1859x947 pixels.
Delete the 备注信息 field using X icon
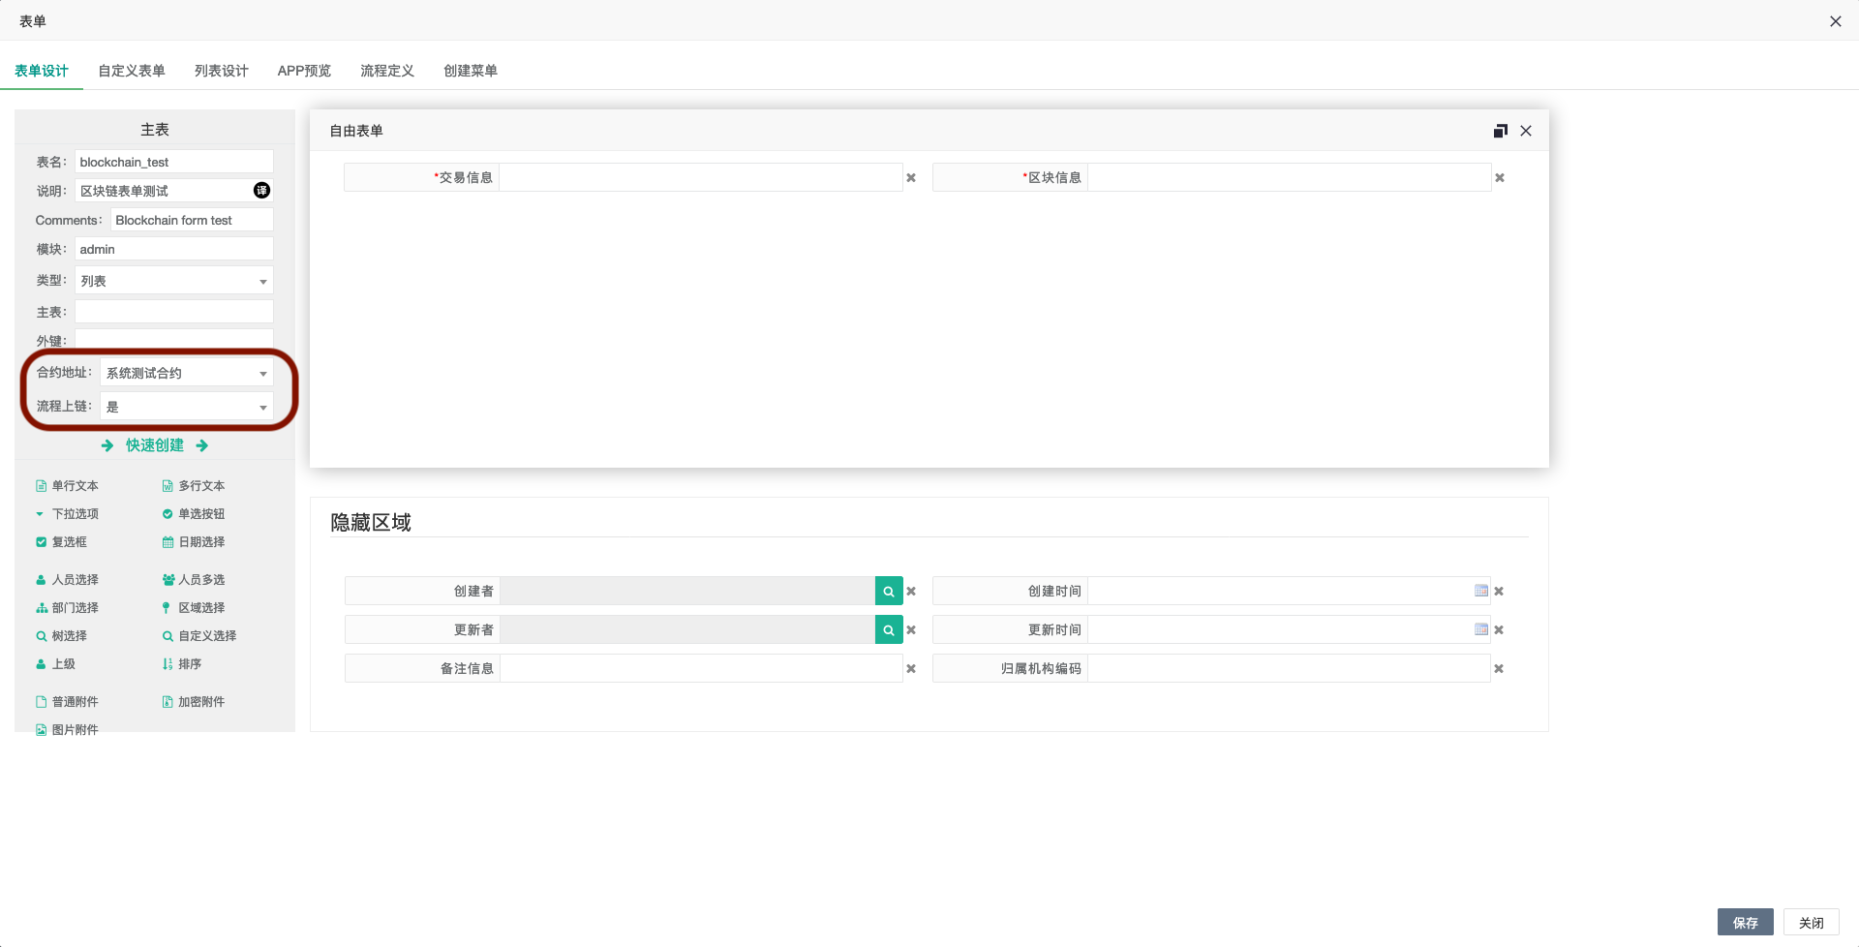911,668
